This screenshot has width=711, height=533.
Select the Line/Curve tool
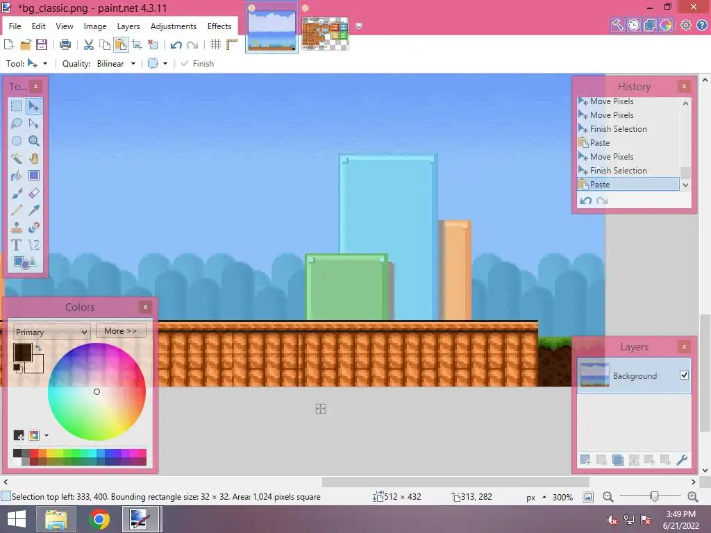pyautogui.click(x=33, y=245)
